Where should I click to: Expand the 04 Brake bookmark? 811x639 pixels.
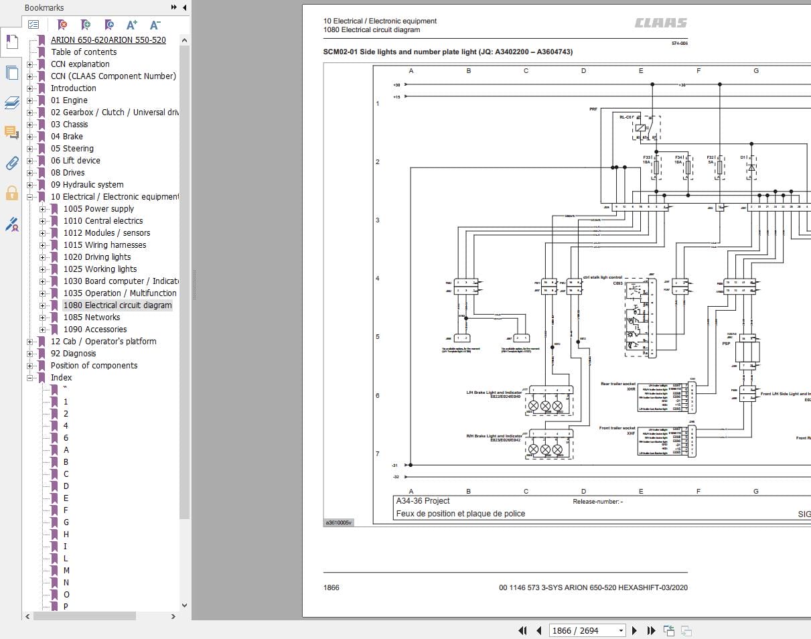pyautogui.click(x=30, y=137)
